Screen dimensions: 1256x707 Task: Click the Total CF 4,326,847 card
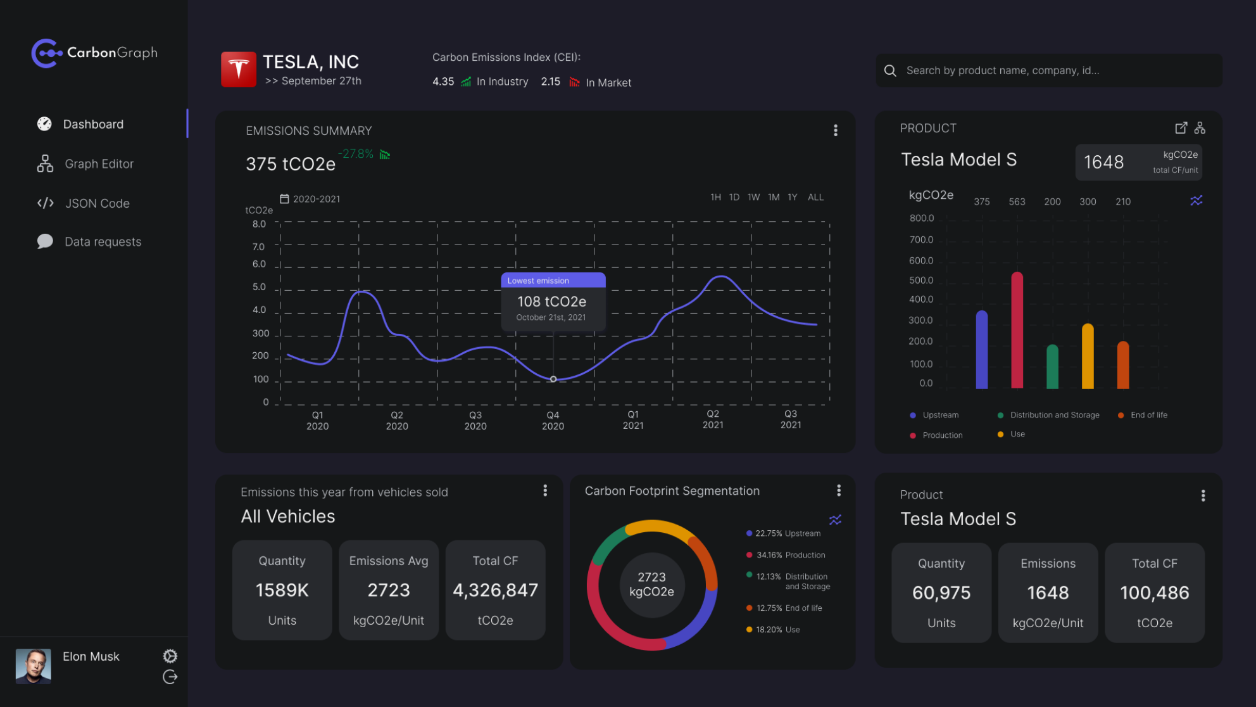click(496, 590)
